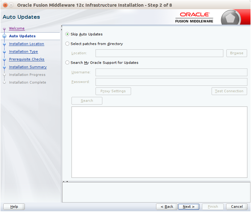The height and width of the screenshot is (212, 251).
Task: Select Search My Oracle Support for Updates
Action: point(67,63)
